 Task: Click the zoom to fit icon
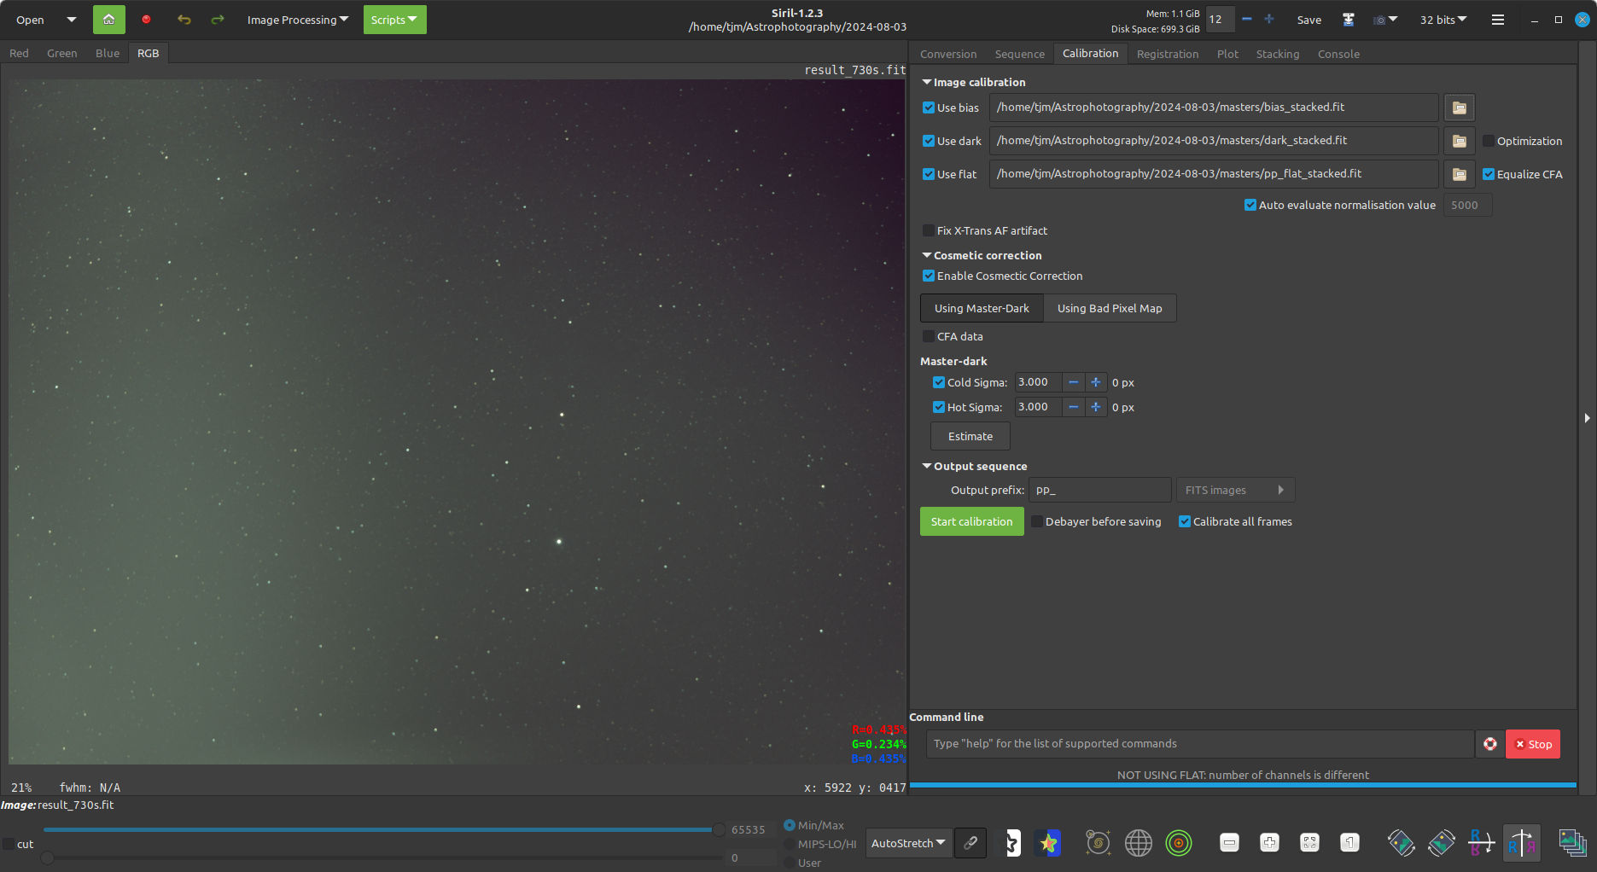pos(1309,843)
